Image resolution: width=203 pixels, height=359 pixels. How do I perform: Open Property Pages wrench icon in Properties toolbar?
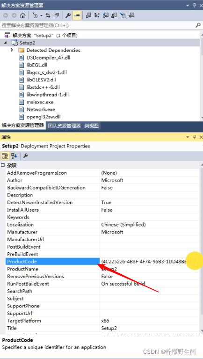(x=26, y=156)
